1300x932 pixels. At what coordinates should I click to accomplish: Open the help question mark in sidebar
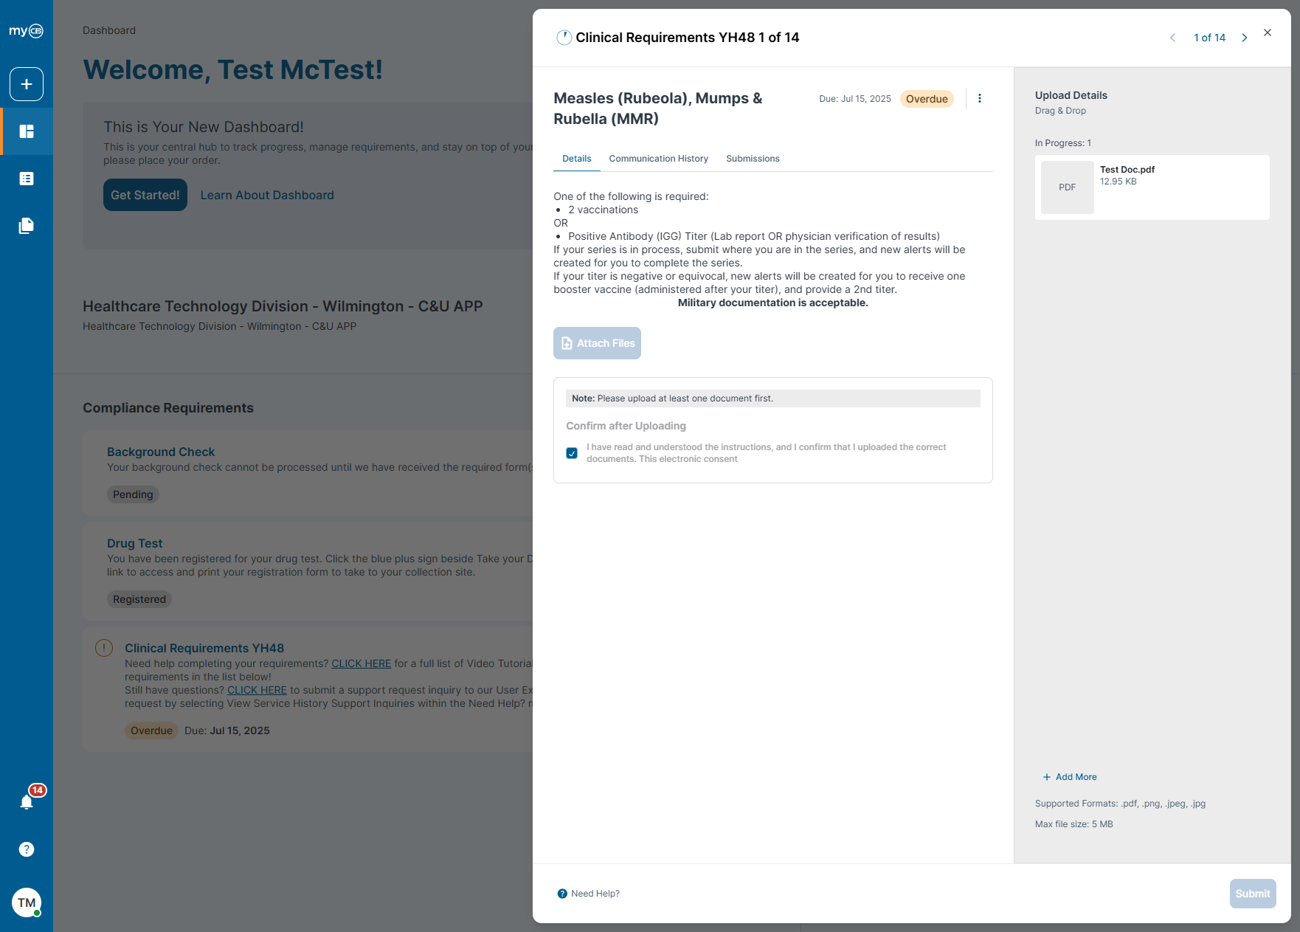27,849
